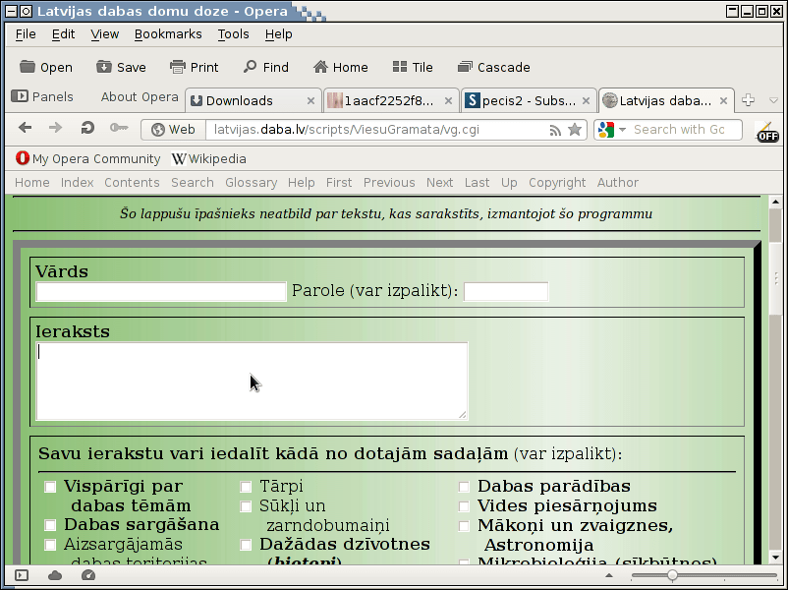Check the Vides piesārņojums checkbox

464,506
